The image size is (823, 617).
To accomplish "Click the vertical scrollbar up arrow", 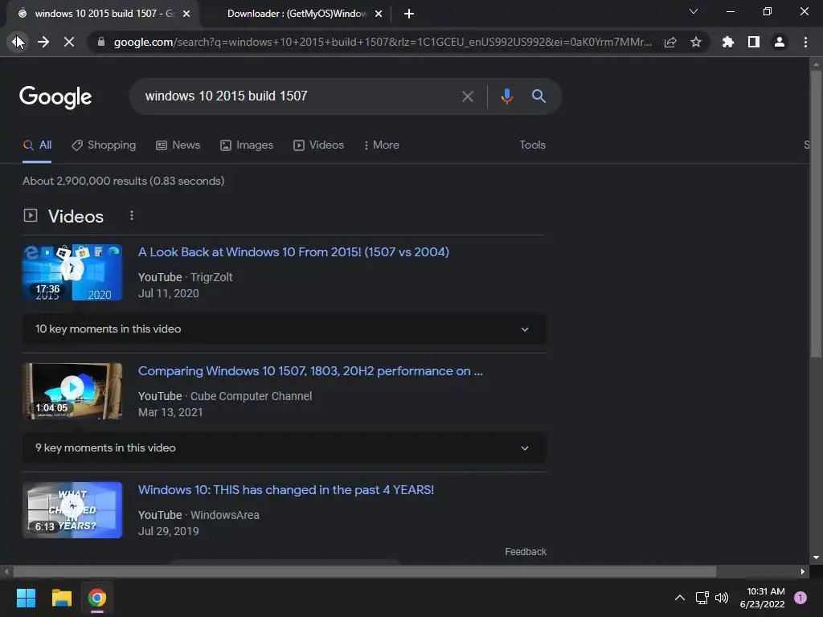I will (816, 64).
